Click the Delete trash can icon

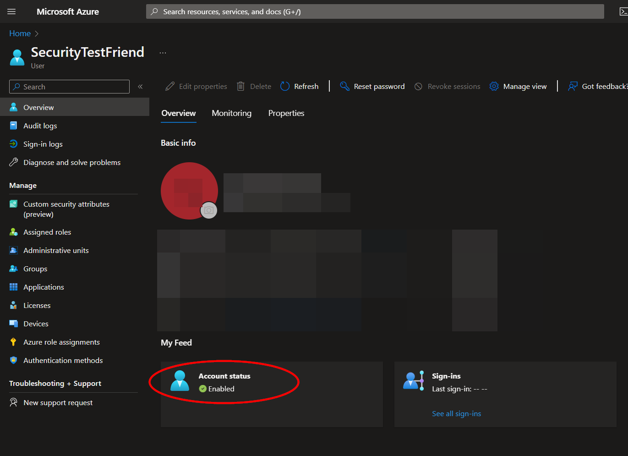tap(240, 86)
